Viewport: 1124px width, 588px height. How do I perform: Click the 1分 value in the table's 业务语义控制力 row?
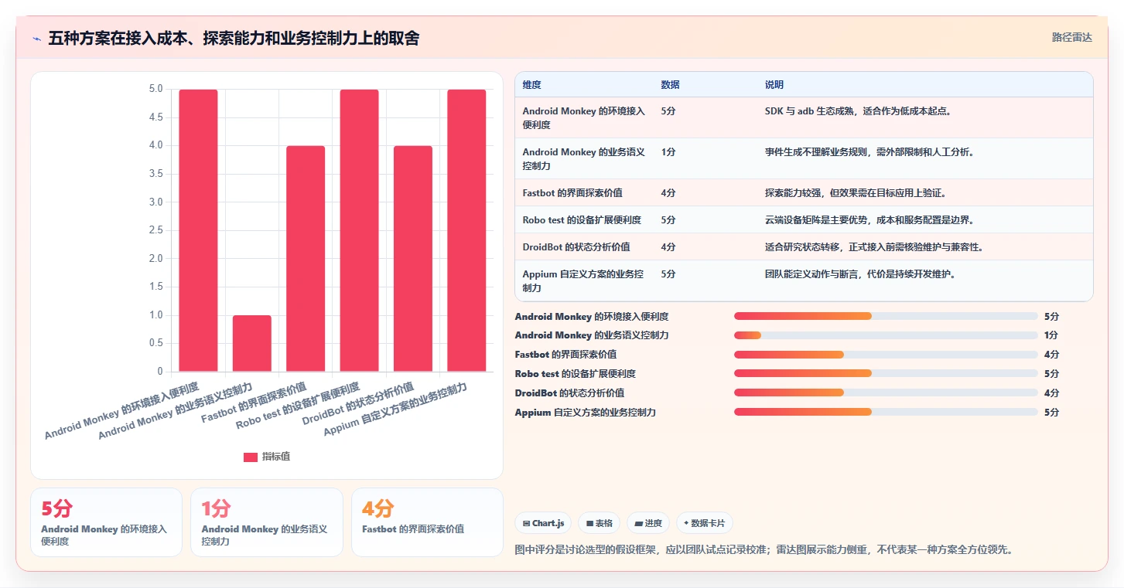coord(668,152)
